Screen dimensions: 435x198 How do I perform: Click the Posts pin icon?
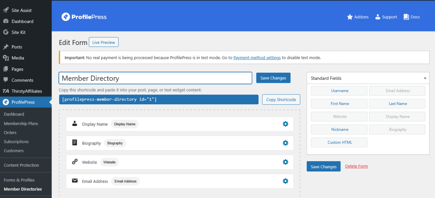(6, 47)
